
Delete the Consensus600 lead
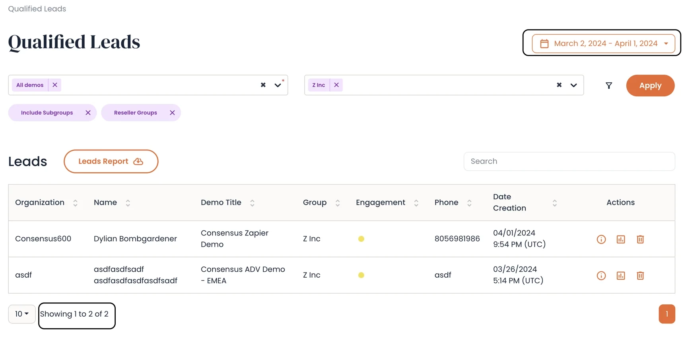[x=640, y=239]
